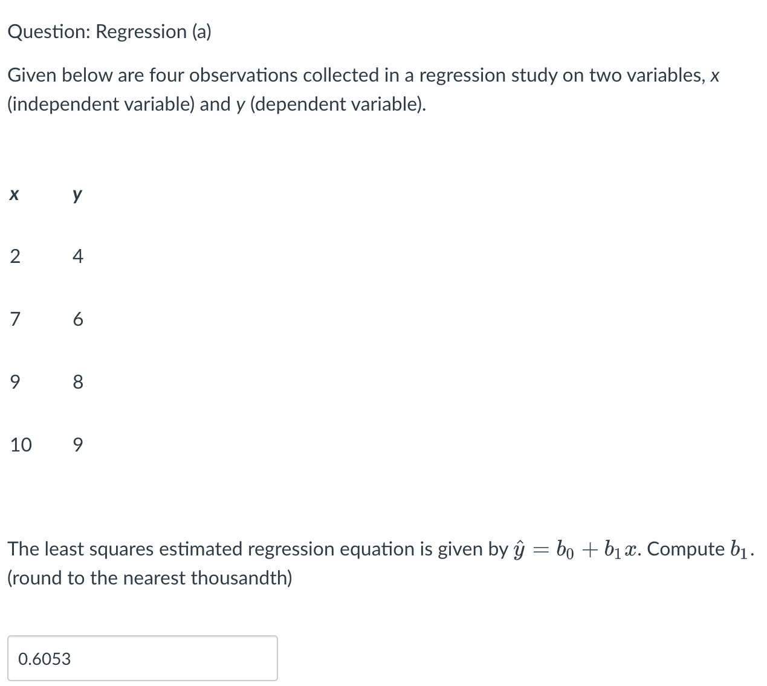Screen dimensions: 767x686
Task: Click the rounding instruction text
Action: (x=149, y=578)
